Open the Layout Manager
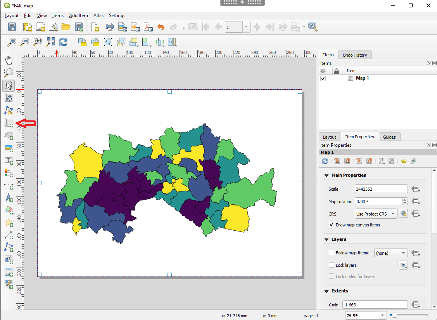 click(53, 27)
